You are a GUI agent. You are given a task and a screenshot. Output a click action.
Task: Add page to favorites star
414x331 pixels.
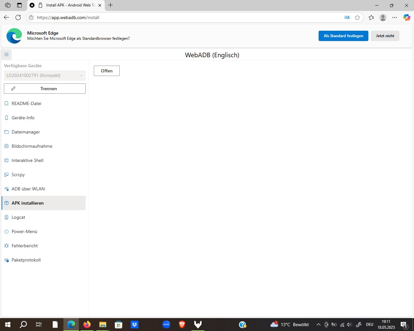tap(357, 17)
